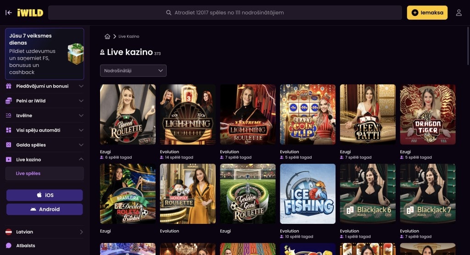
Task: Open Crazy Coin Flip game thumbnail
Action: click(x=308, y=115)
